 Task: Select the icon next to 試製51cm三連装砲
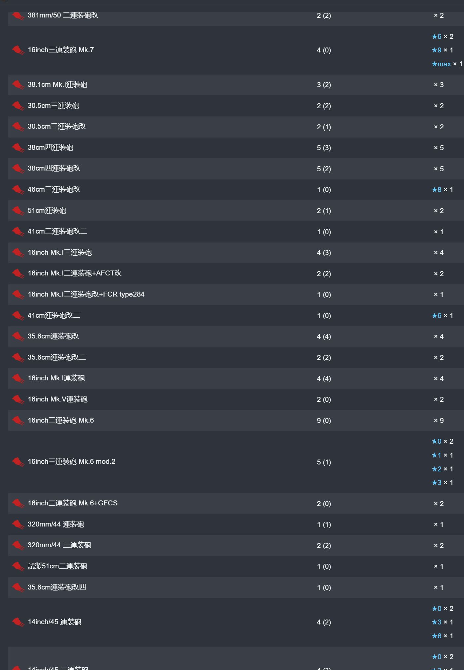[18, 566]
